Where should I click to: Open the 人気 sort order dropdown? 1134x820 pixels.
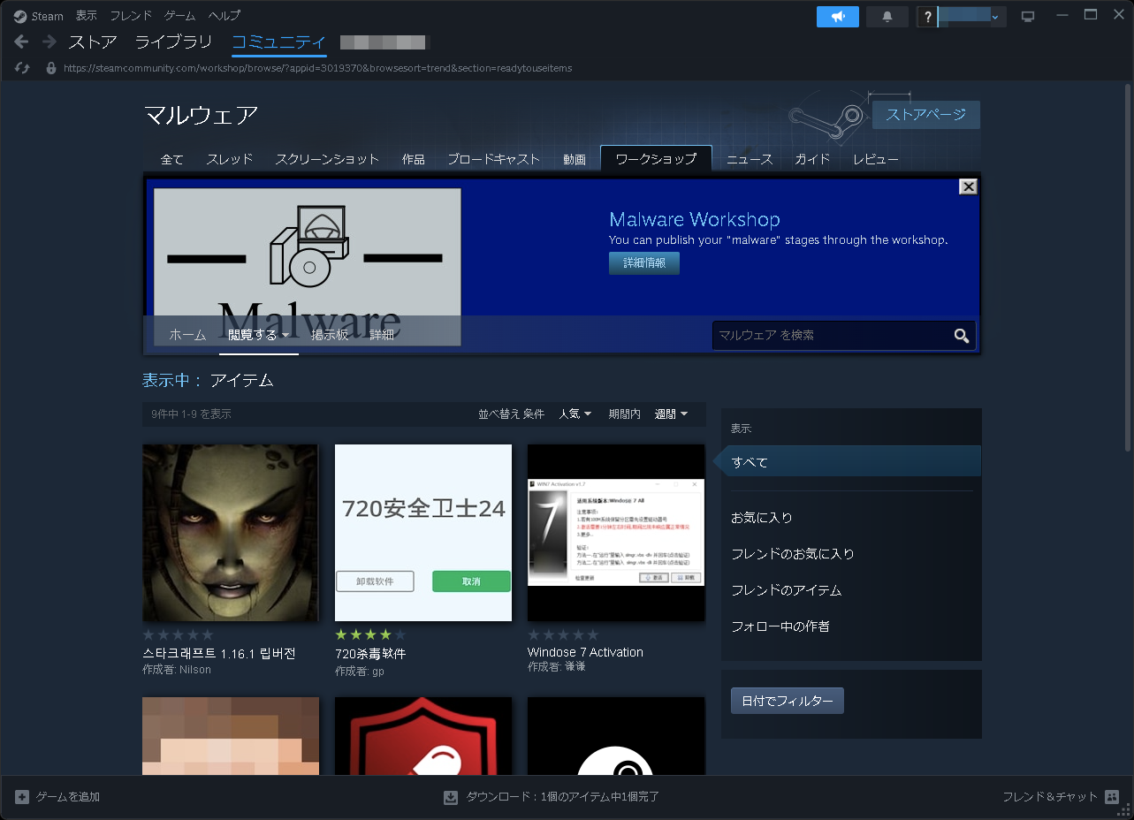[575, 414]
